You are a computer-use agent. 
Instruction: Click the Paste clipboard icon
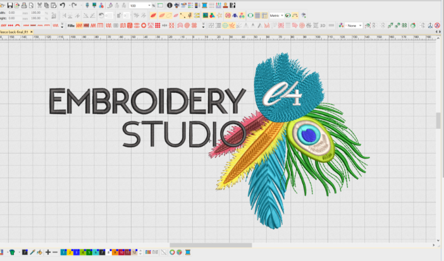53,6
